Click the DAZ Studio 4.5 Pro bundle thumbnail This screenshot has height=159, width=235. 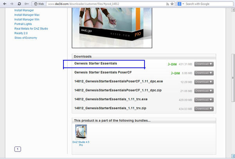point(81,132)
